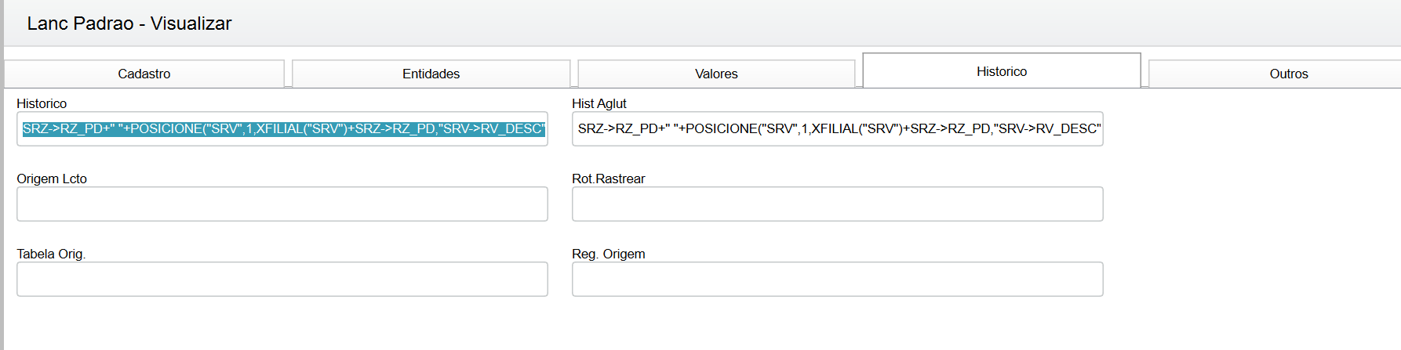The height and width of the screenshot is (350, 1401).
Task: Click the Origem Lcto label
Action: coord(52,179)
